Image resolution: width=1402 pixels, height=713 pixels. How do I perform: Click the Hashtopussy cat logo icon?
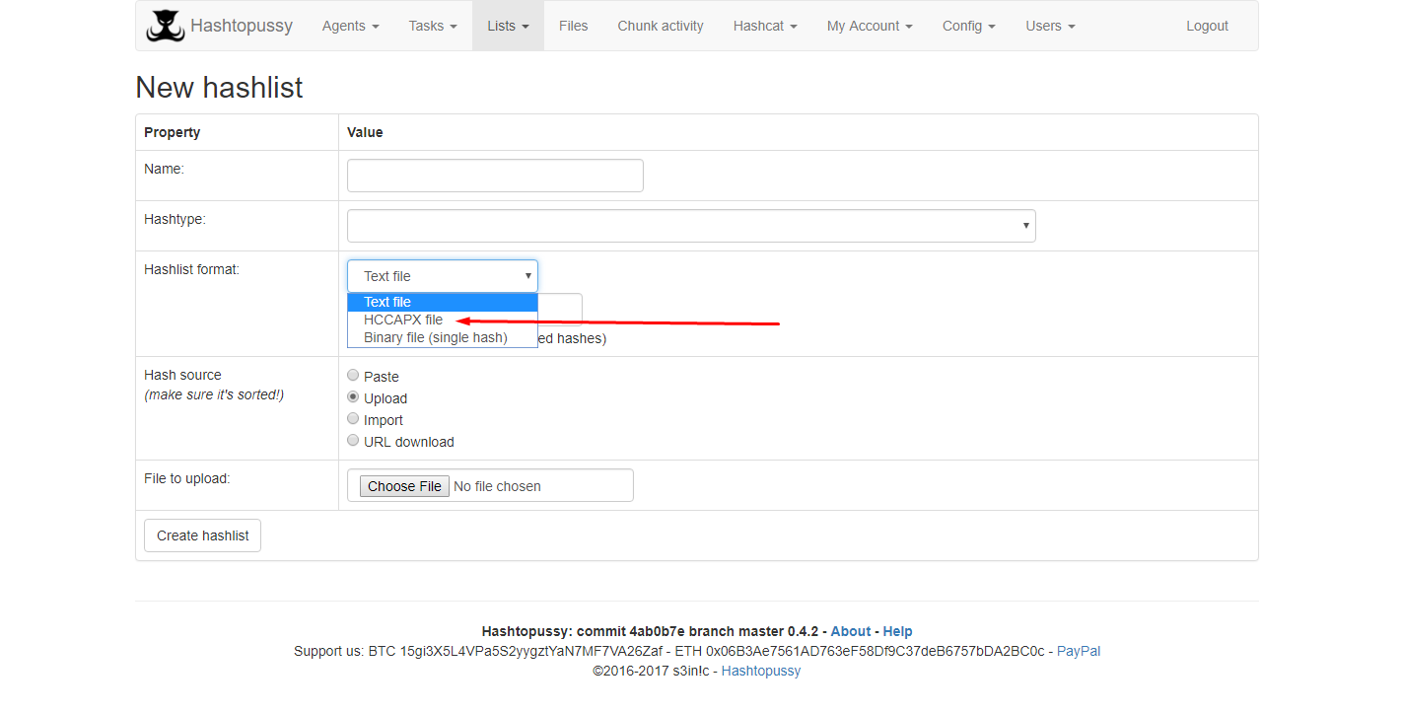coord(165,26)
